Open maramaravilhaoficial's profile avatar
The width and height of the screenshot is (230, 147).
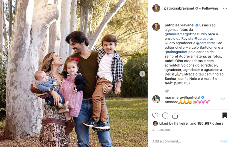[x=156, y=99]
